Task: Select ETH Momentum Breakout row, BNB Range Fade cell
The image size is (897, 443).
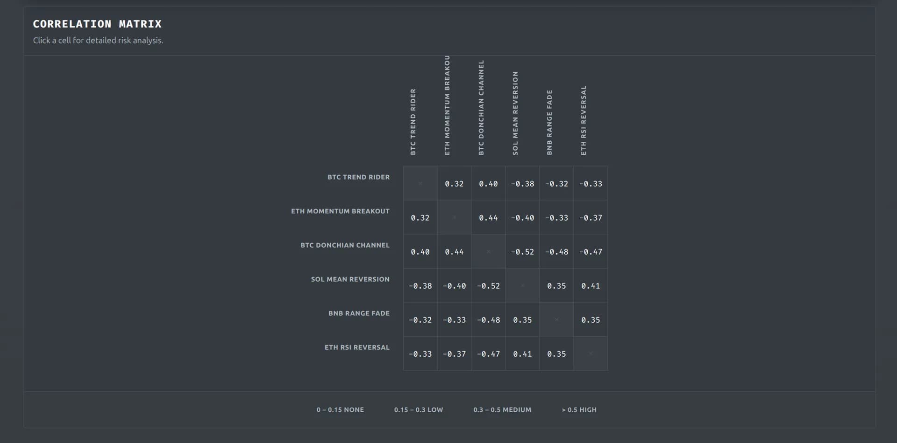Action: pos(556,217)
